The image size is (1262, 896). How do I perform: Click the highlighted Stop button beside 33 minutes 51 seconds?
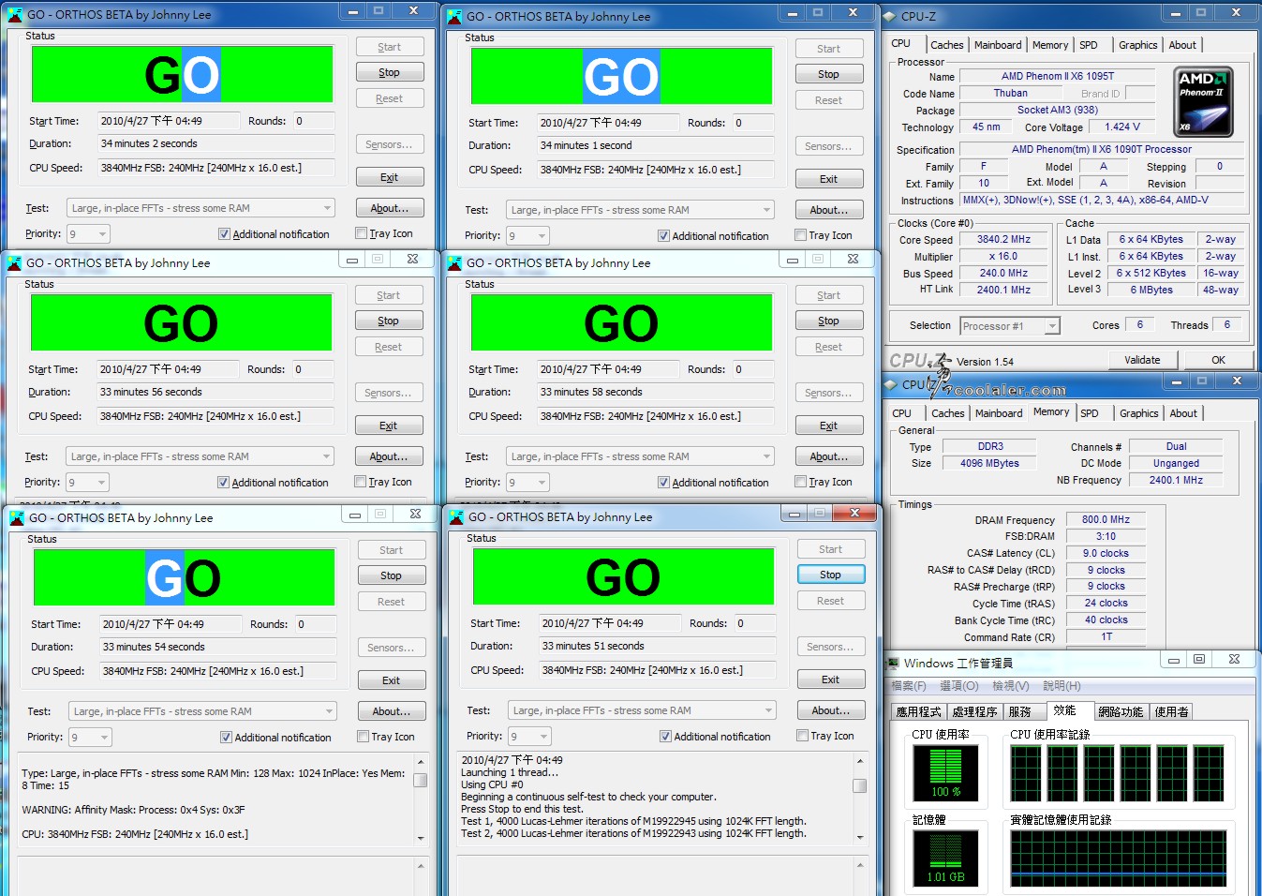coord(831,575)
